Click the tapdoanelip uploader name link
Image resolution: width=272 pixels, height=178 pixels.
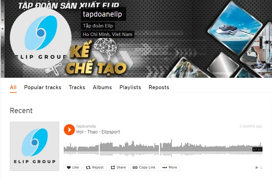[86, 126]
